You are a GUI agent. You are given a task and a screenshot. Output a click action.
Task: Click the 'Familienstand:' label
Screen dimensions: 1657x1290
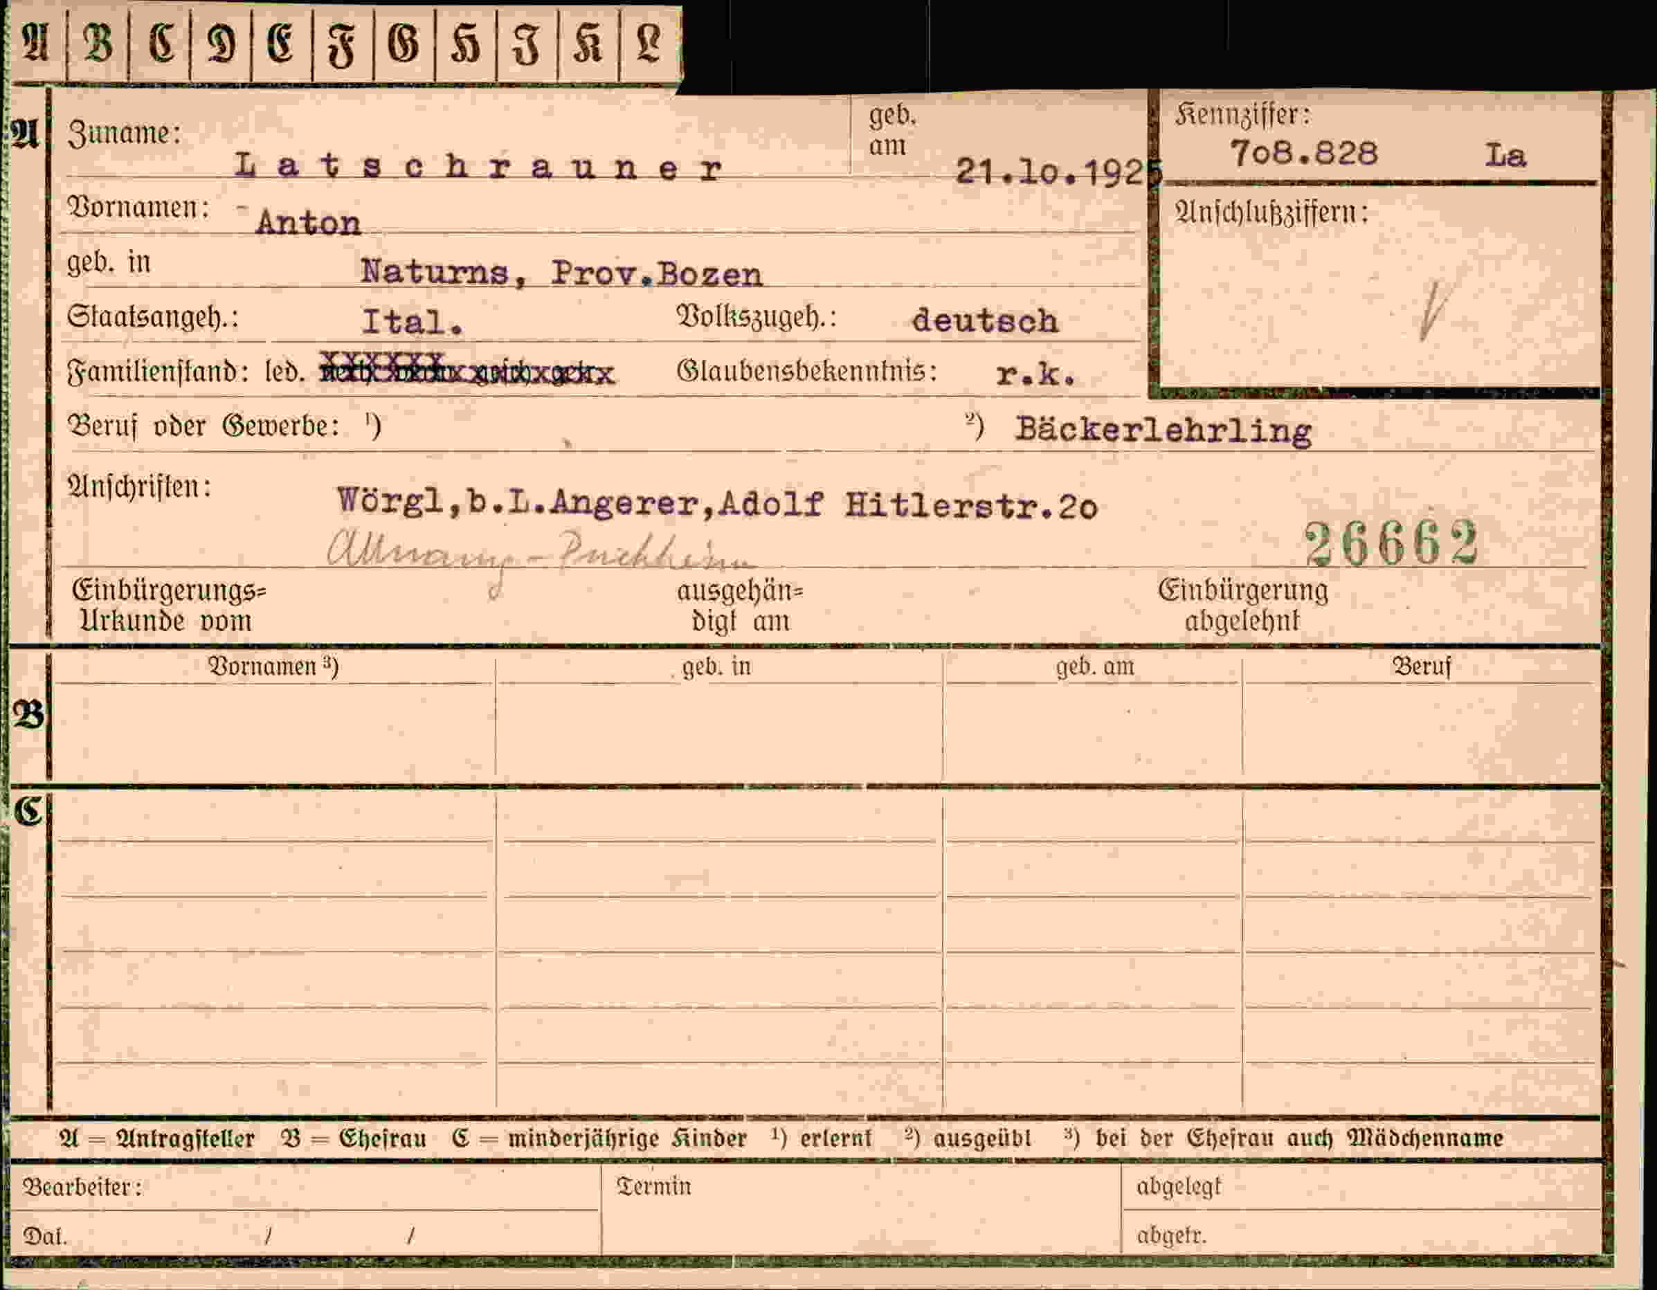click(158, 372)
